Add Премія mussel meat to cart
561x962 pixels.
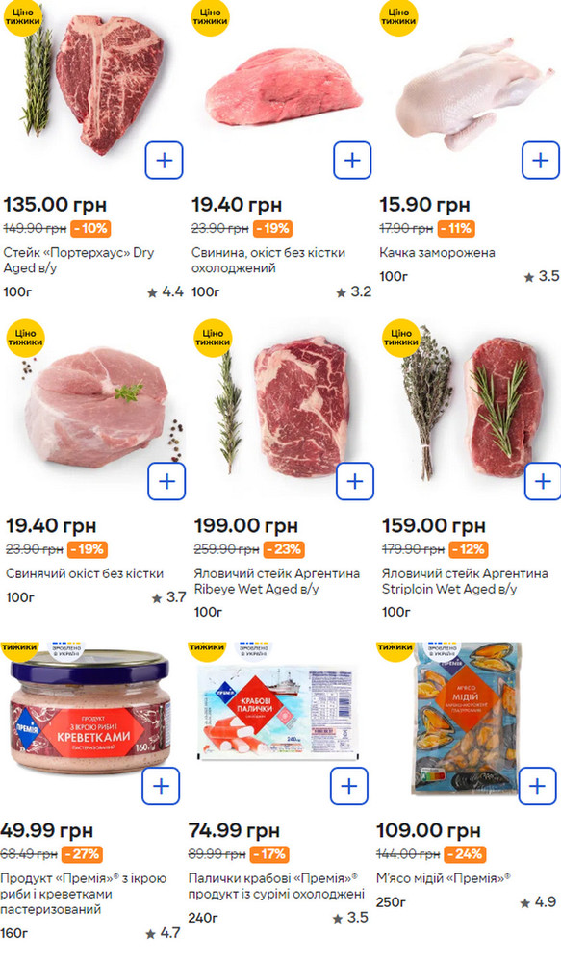pyautogui.click(x=537, y=786)
